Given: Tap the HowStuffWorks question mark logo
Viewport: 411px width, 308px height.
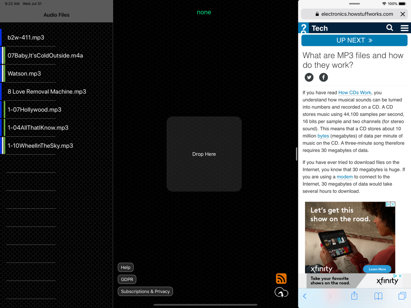Looking at the screenshot, I should (304, 28).
